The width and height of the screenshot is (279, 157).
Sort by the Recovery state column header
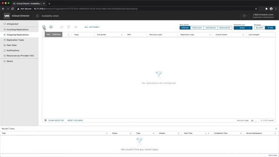156,35
